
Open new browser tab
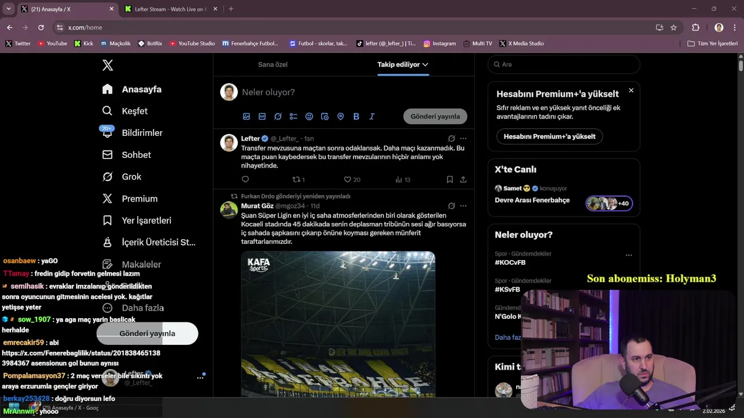[231, 9]
